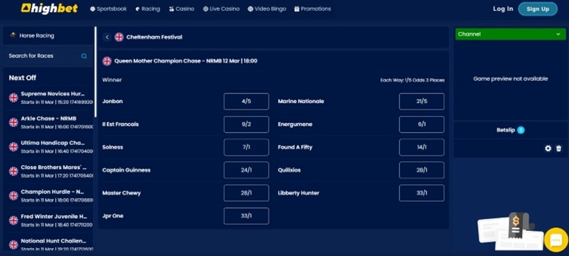
Task: Click UK flag beside Champion Hurdle
Action: 13,195
